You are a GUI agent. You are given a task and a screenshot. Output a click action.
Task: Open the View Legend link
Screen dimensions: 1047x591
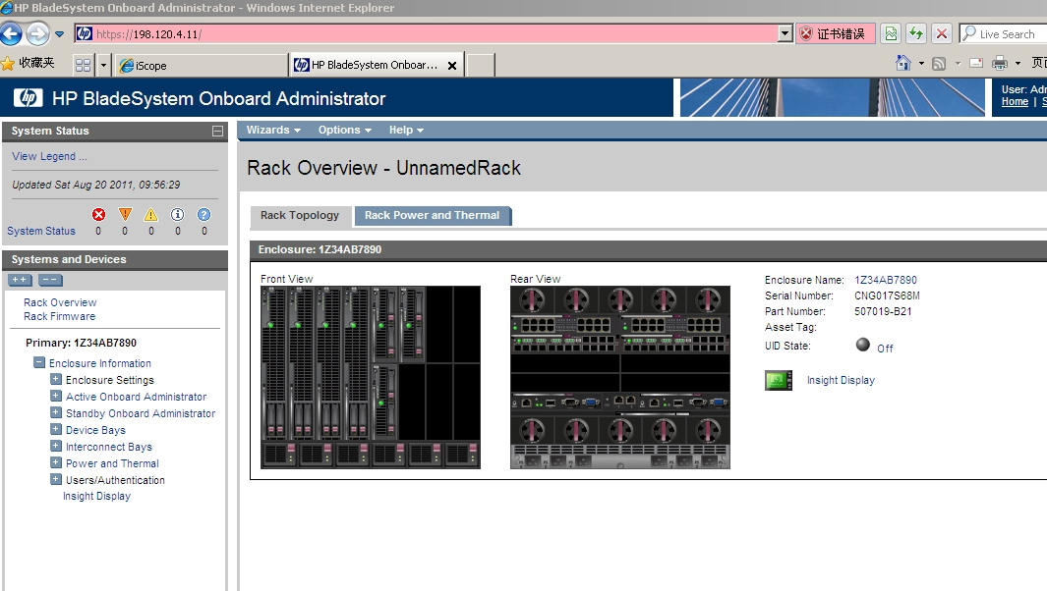click(49, 156)
